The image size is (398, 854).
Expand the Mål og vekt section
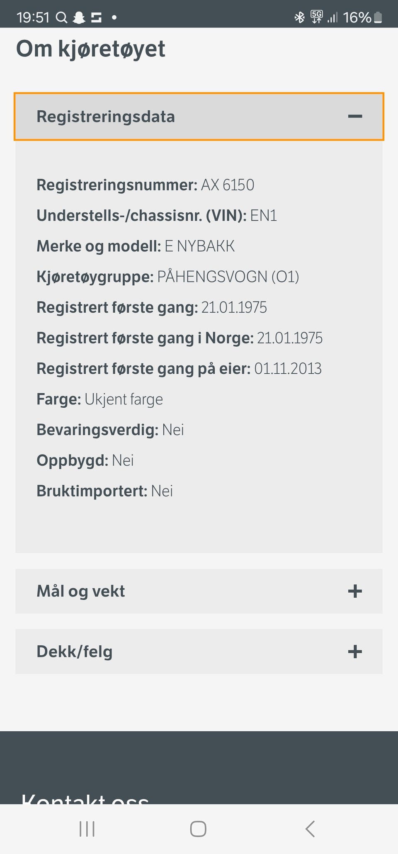[199, 591]
